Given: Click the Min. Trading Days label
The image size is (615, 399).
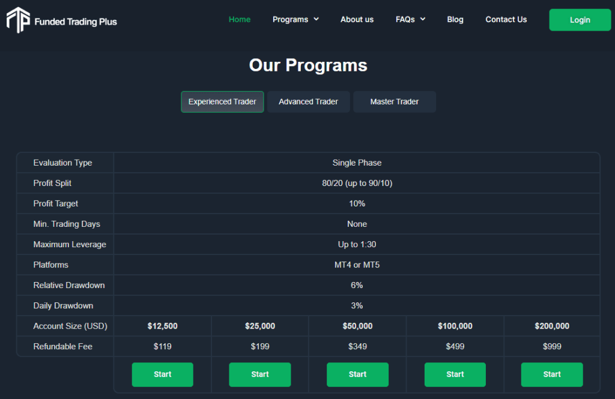Looking at the screenshot, I should point(67,224).
